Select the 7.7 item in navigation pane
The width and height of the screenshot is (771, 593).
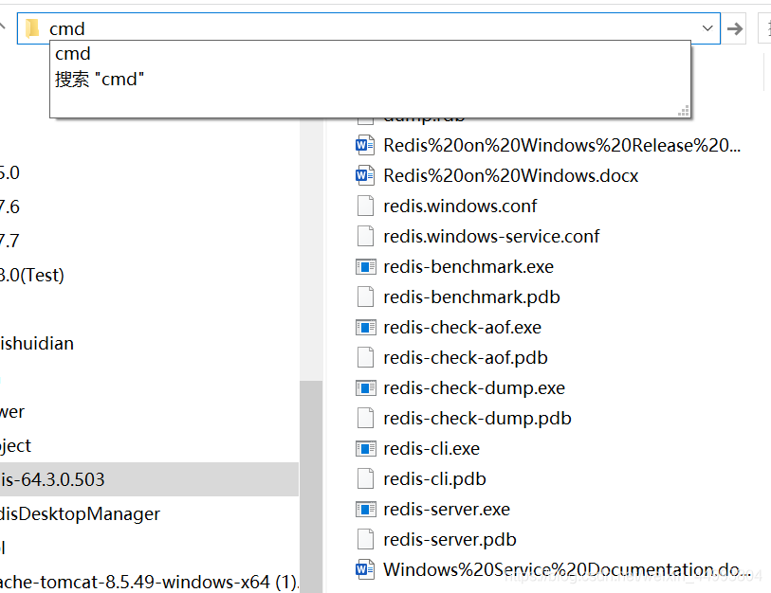pos(9,241)
